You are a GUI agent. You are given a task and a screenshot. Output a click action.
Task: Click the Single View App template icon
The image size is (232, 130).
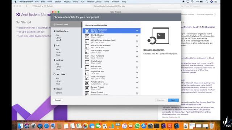(87, 72)
